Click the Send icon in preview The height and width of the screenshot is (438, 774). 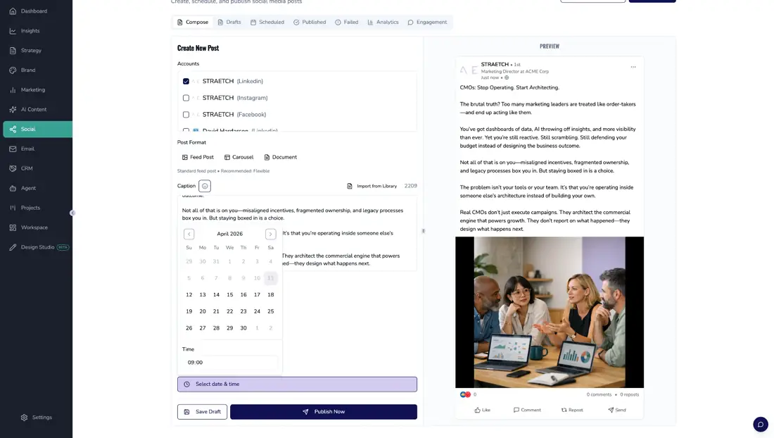[x=611, y=410]
